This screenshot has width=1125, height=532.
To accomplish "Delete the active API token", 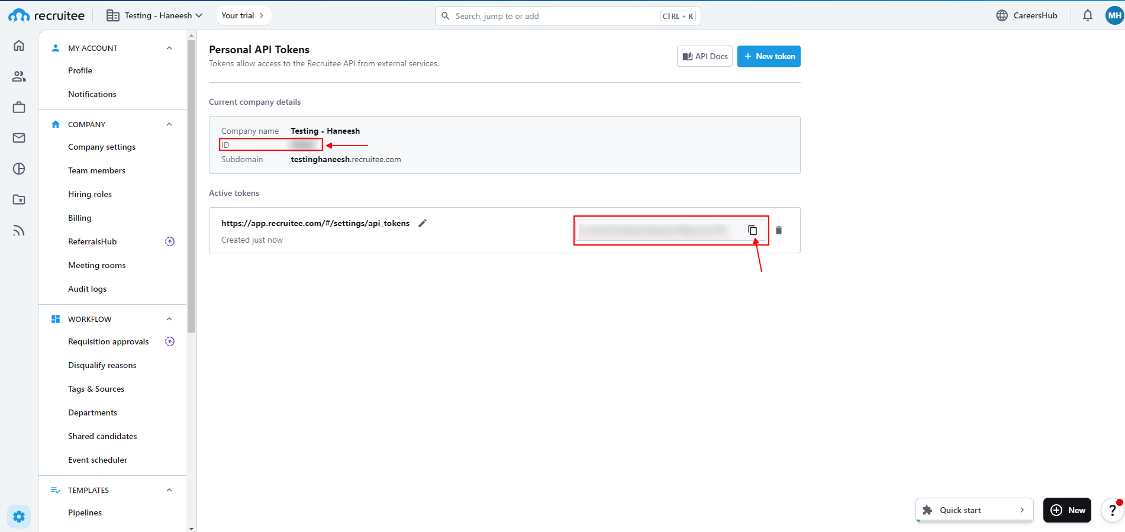I will [x=779, y=230].
